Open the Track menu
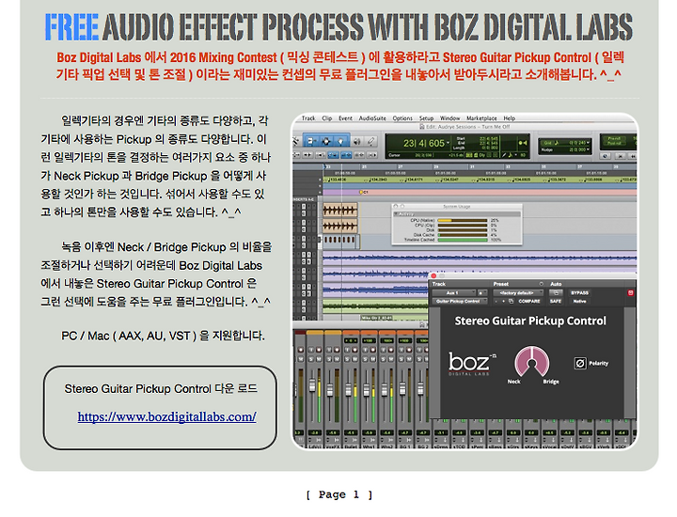 click(x=308, y=118)
